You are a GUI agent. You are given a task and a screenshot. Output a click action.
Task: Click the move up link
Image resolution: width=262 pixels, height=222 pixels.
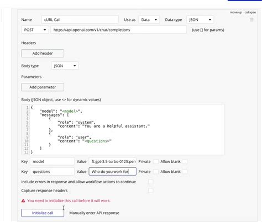236,12
